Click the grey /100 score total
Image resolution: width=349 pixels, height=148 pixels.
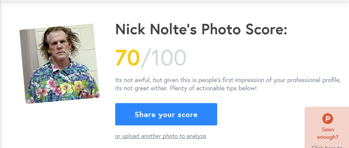point(164,58)
